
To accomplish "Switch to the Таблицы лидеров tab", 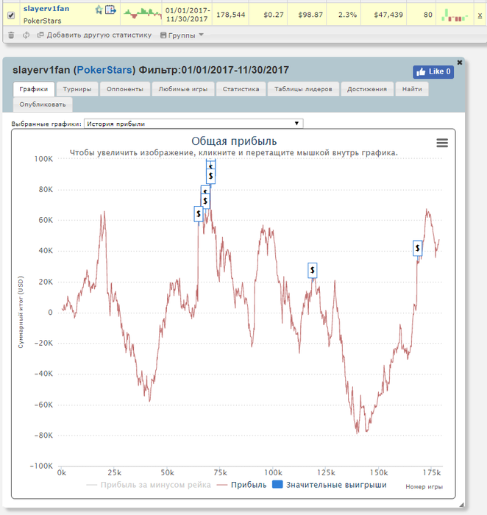I will 303,89.
